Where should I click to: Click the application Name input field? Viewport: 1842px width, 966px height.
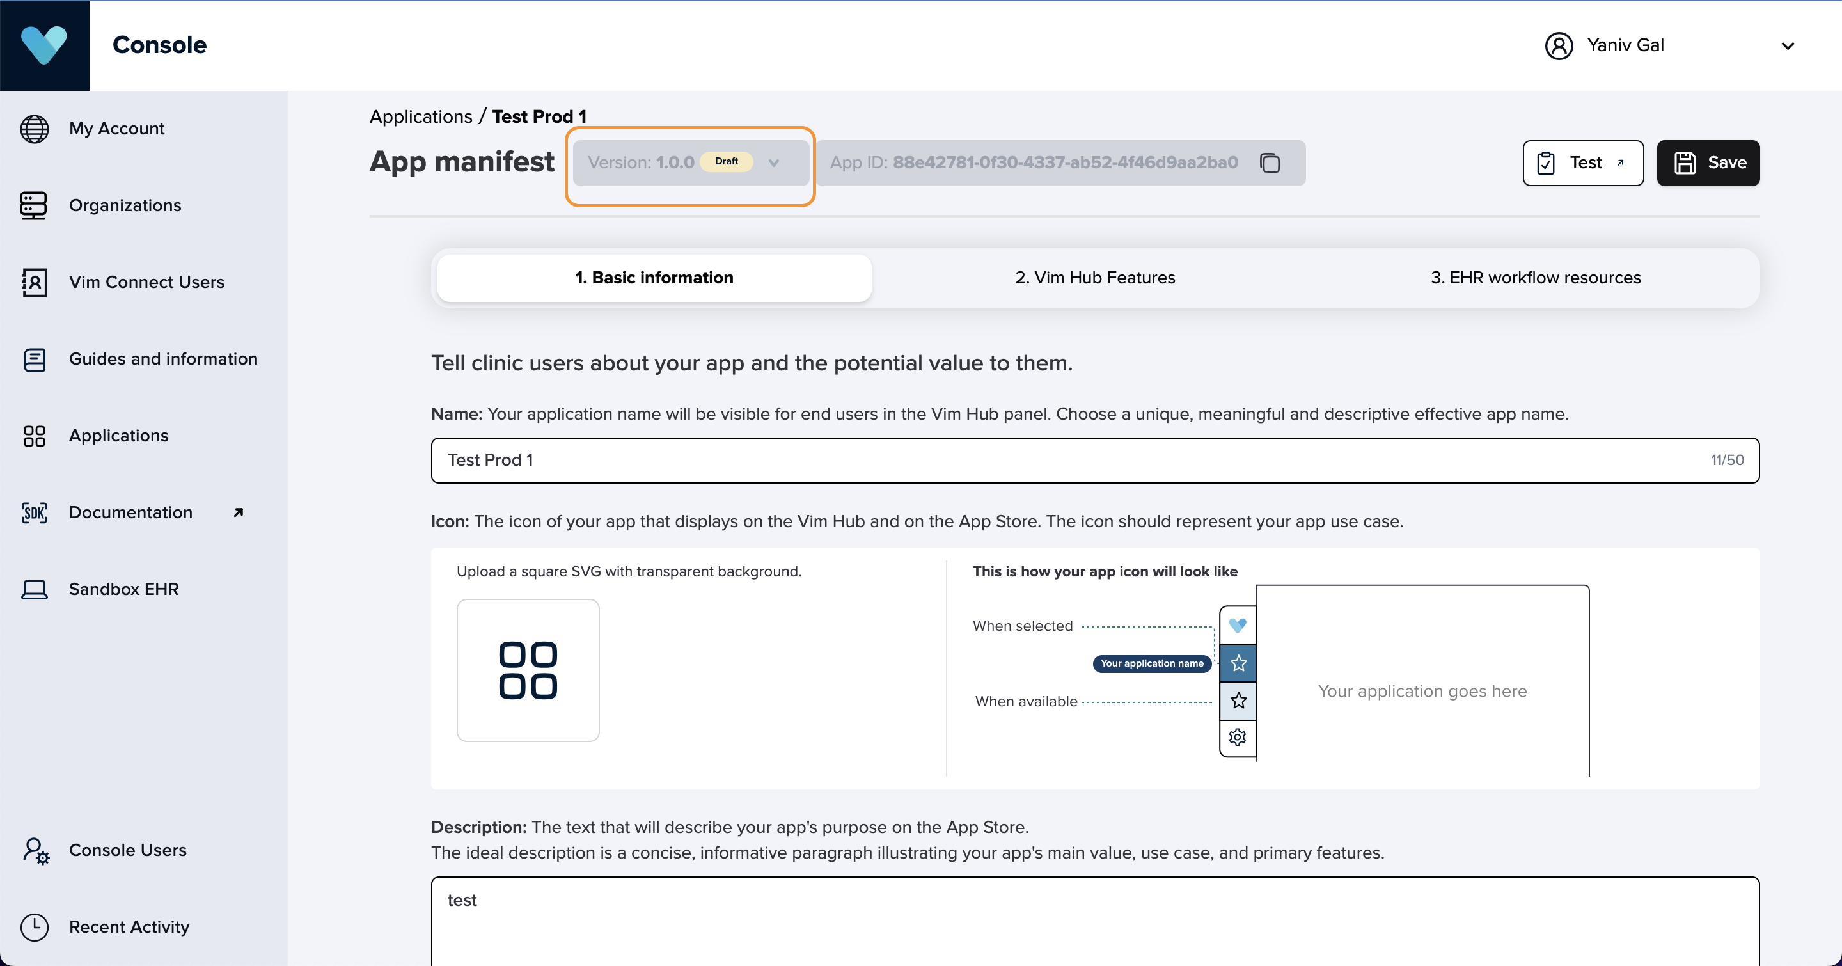(x=1095, y=461)
